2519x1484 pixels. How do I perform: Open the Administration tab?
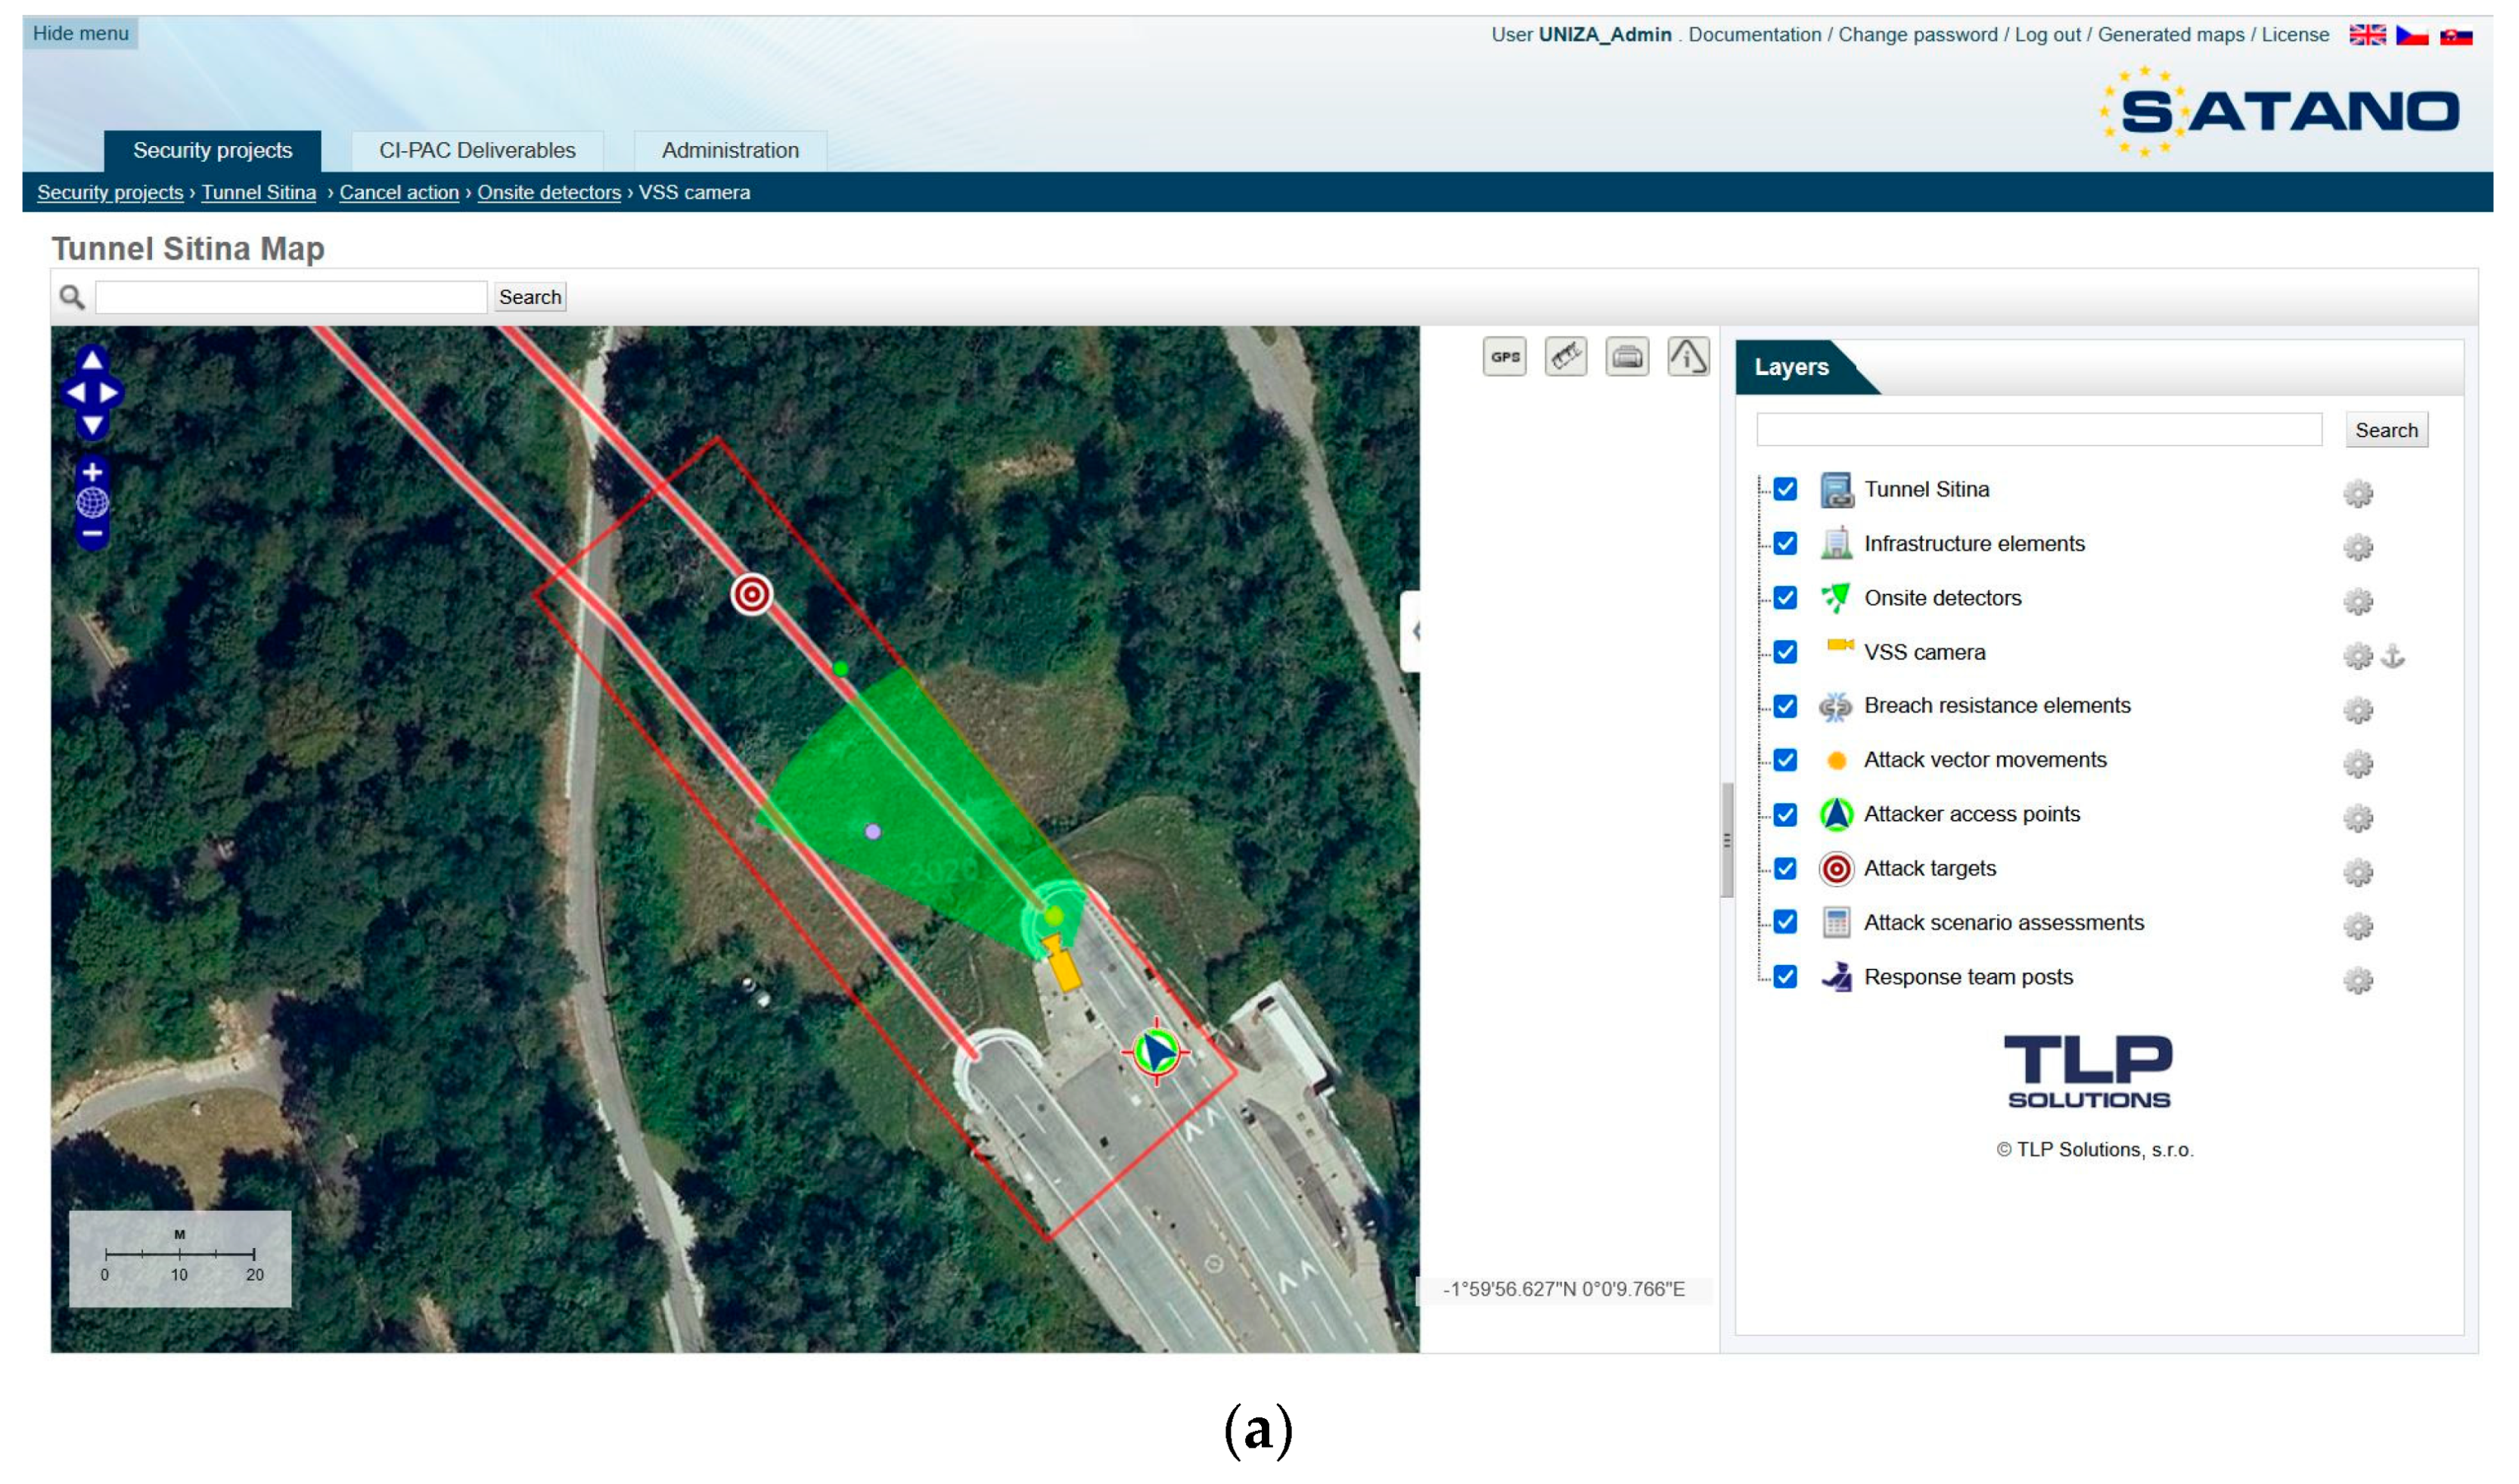click(730, 150)
